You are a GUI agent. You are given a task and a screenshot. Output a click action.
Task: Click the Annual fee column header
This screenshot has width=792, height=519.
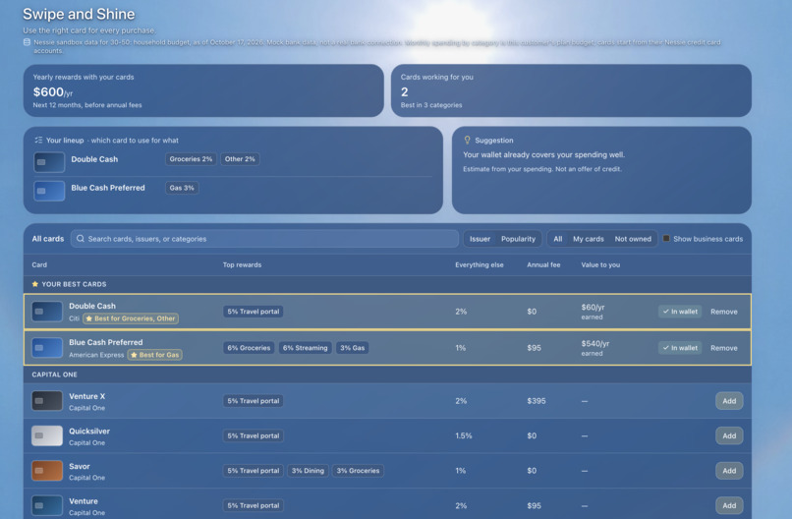(543, 264)
